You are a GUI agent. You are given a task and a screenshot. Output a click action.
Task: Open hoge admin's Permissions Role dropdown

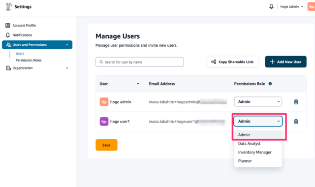[x=258, y=102]
